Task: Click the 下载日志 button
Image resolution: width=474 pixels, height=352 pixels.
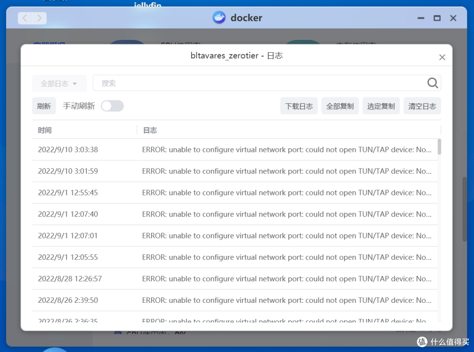Action: point(299,106)
